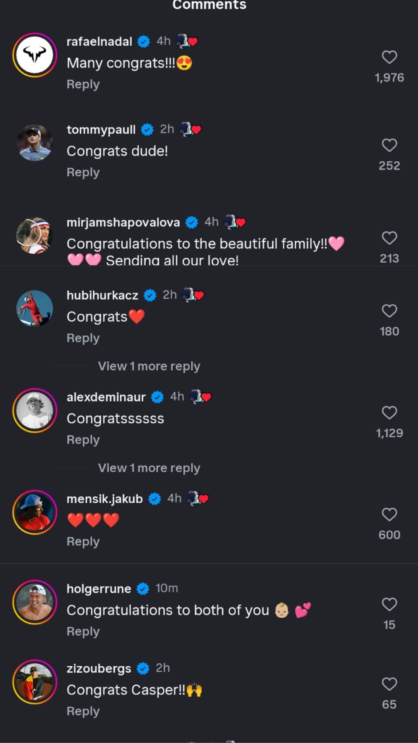This screenshot has height=743, width=418.
Task: Open the mensik.jakub username link
Action: pyautogui.click(x=104, y=499)
